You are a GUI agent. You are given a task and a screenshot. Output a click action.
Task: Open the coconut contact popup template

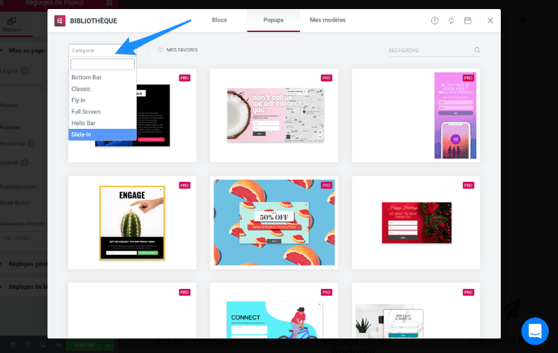tap(274, 116)
